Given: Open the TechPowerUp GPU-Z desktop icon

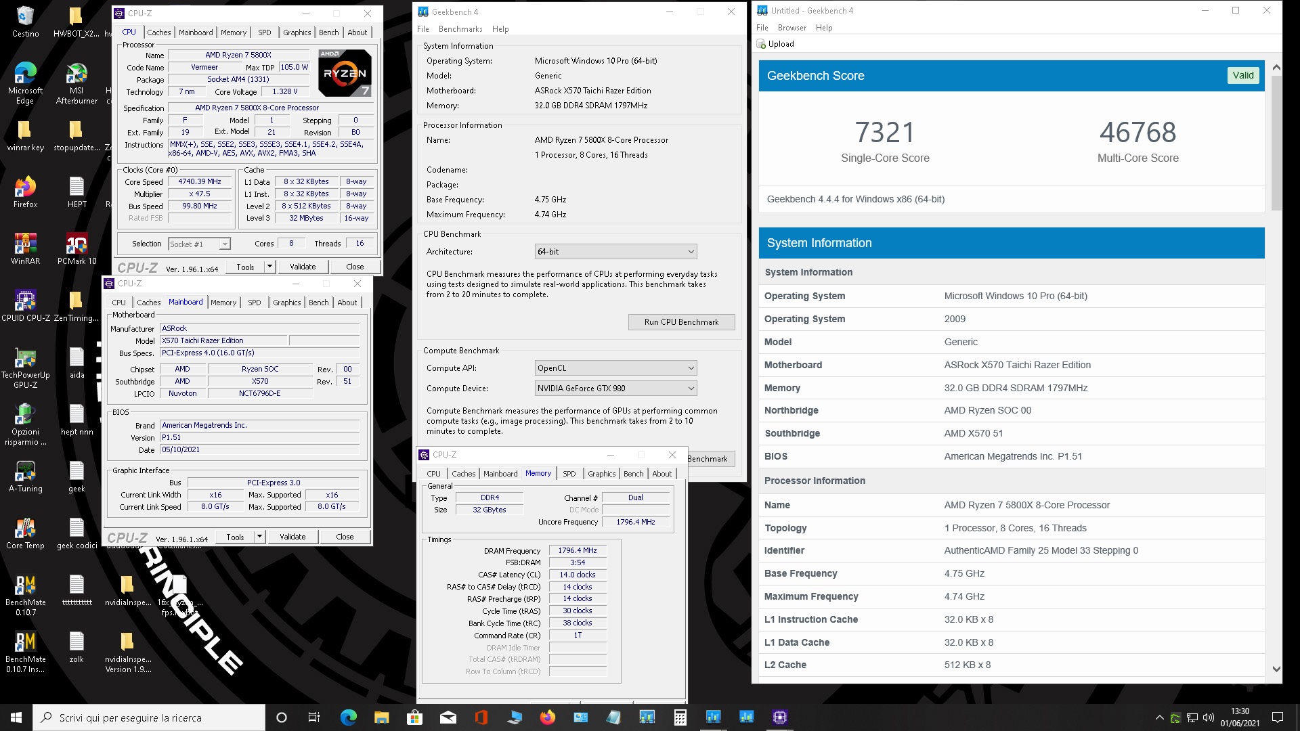Looking at the screenshot, I should point(25,368).
